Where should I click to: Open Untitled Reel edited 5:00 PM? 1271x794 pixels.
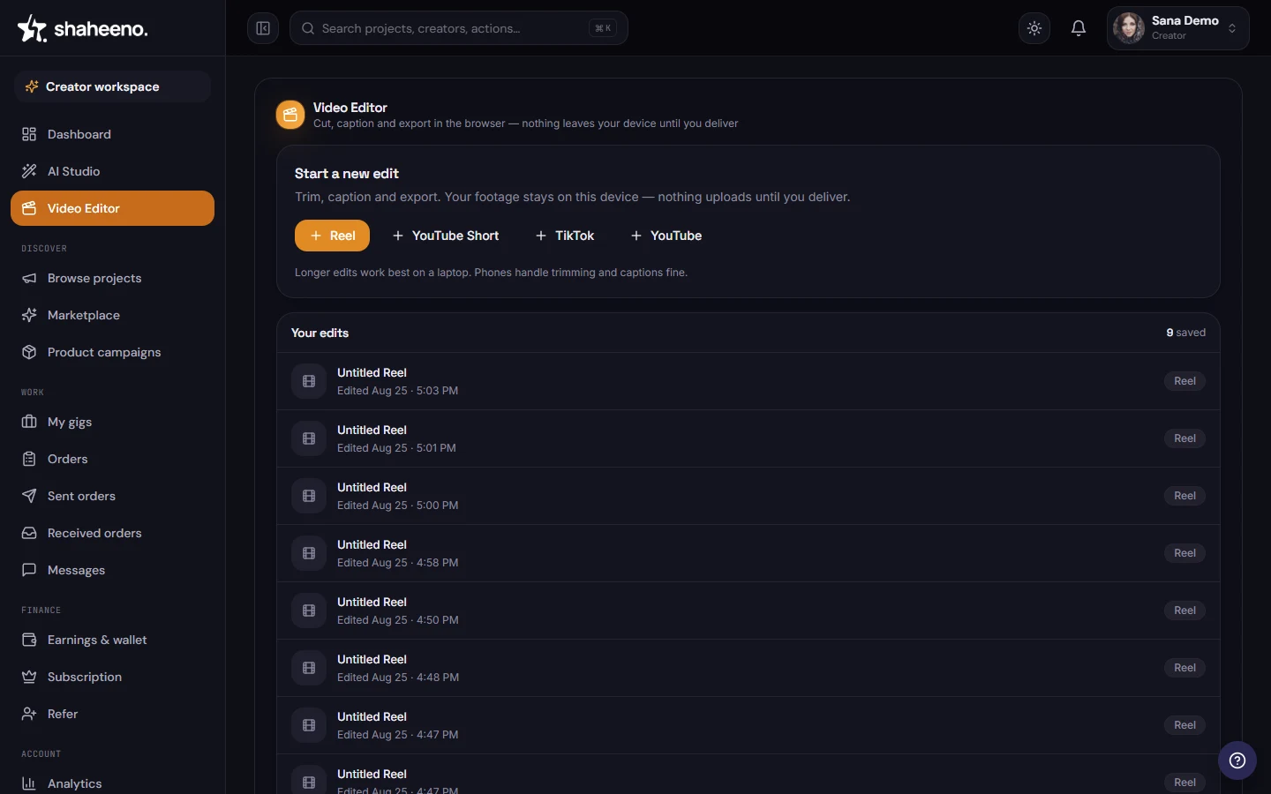[748, 496]
